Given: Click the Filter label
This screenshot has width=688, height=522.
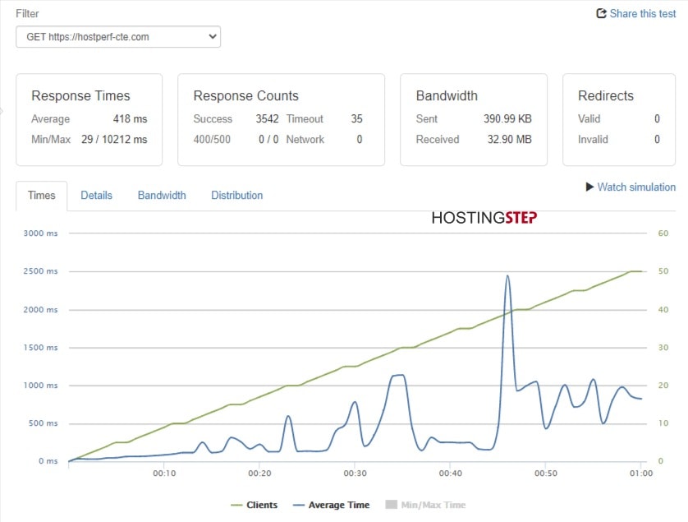Looking at the screenshot, I should (x=27, y=14).
